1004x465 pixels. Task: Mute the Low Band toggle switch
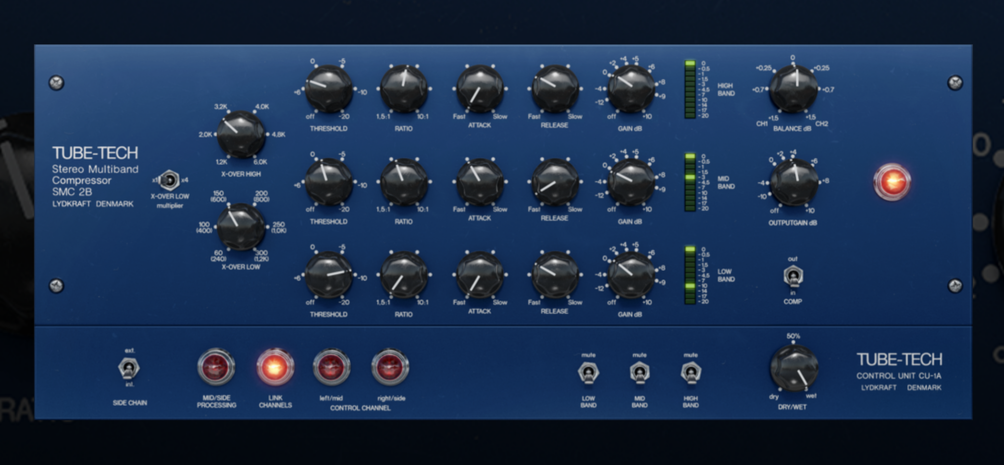(x=588, y=373)
